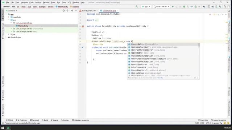This screenshot has height=130, width=232.
Task: Click the more options dots in completion popup
Action: (x=198, y=78)
